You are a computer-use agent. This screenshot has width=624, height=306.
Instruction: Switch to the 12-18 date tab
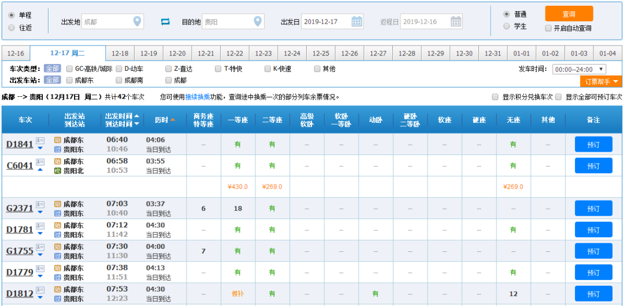[x=120, y=53]
